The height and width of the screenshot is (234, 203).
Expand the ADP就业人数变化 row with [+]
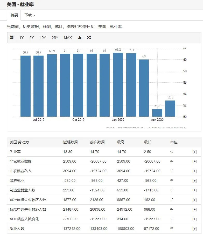coord(194,219)
